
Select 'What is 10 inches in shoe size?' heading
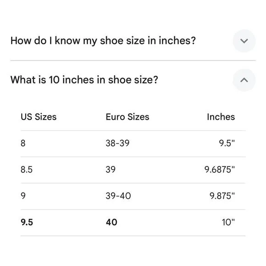[84, 80]
